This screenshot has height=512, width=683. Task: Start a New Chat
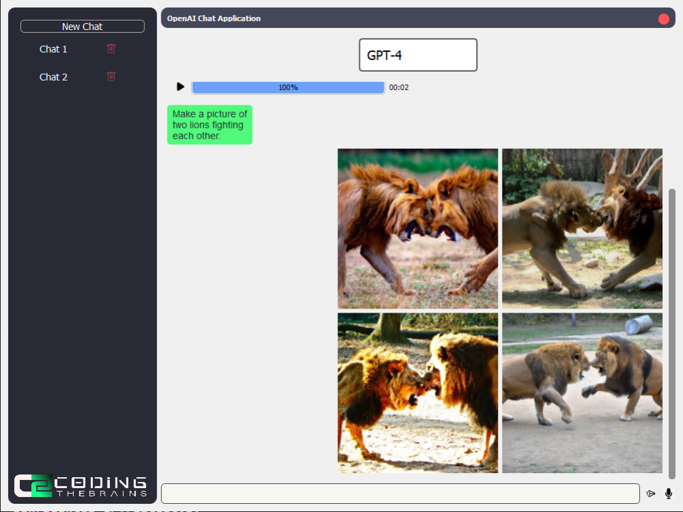click(82, 26)
